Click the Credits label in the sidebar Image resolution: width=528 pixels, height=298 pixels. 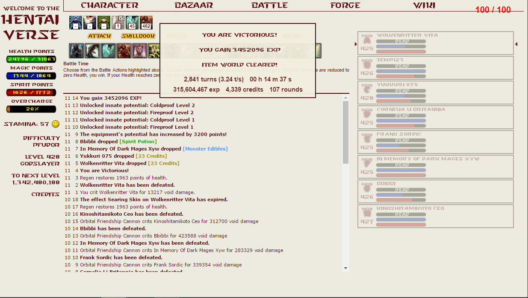pyautogui.click(x=45, y=194)
